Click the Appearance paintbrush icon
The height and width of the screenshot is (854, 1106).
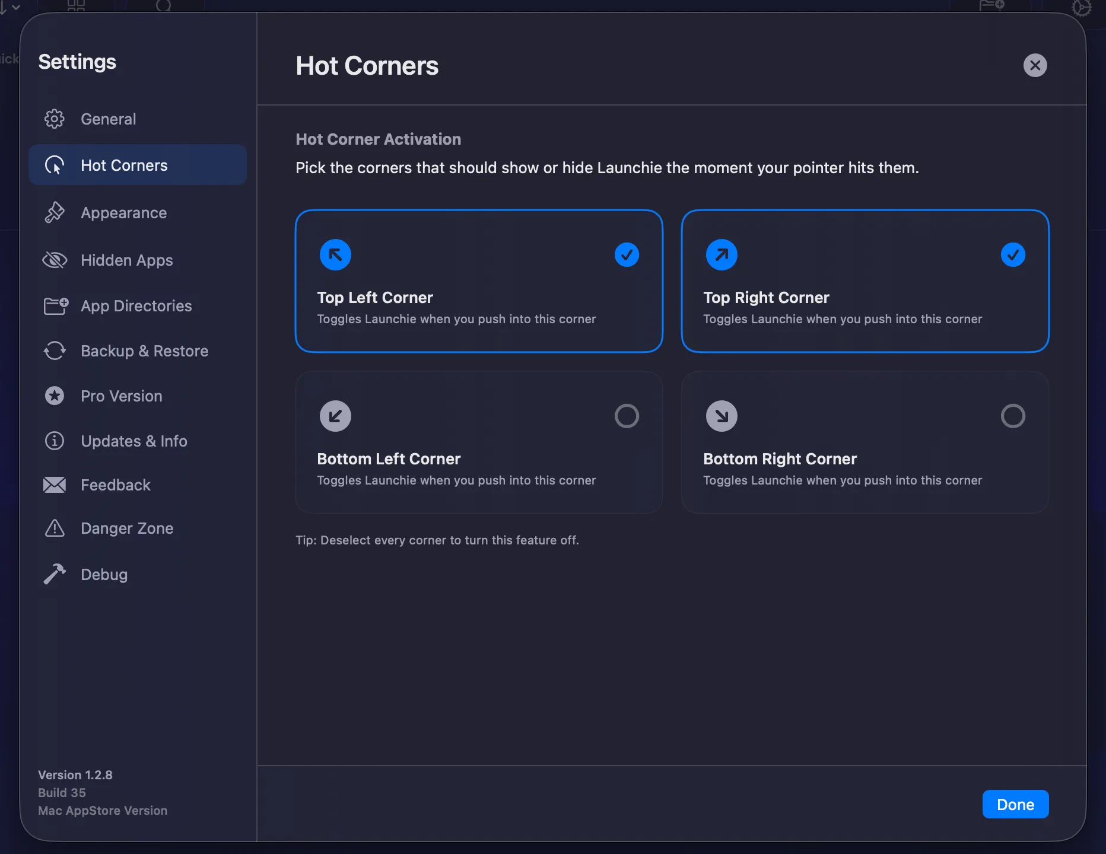[x=55, y=212]
